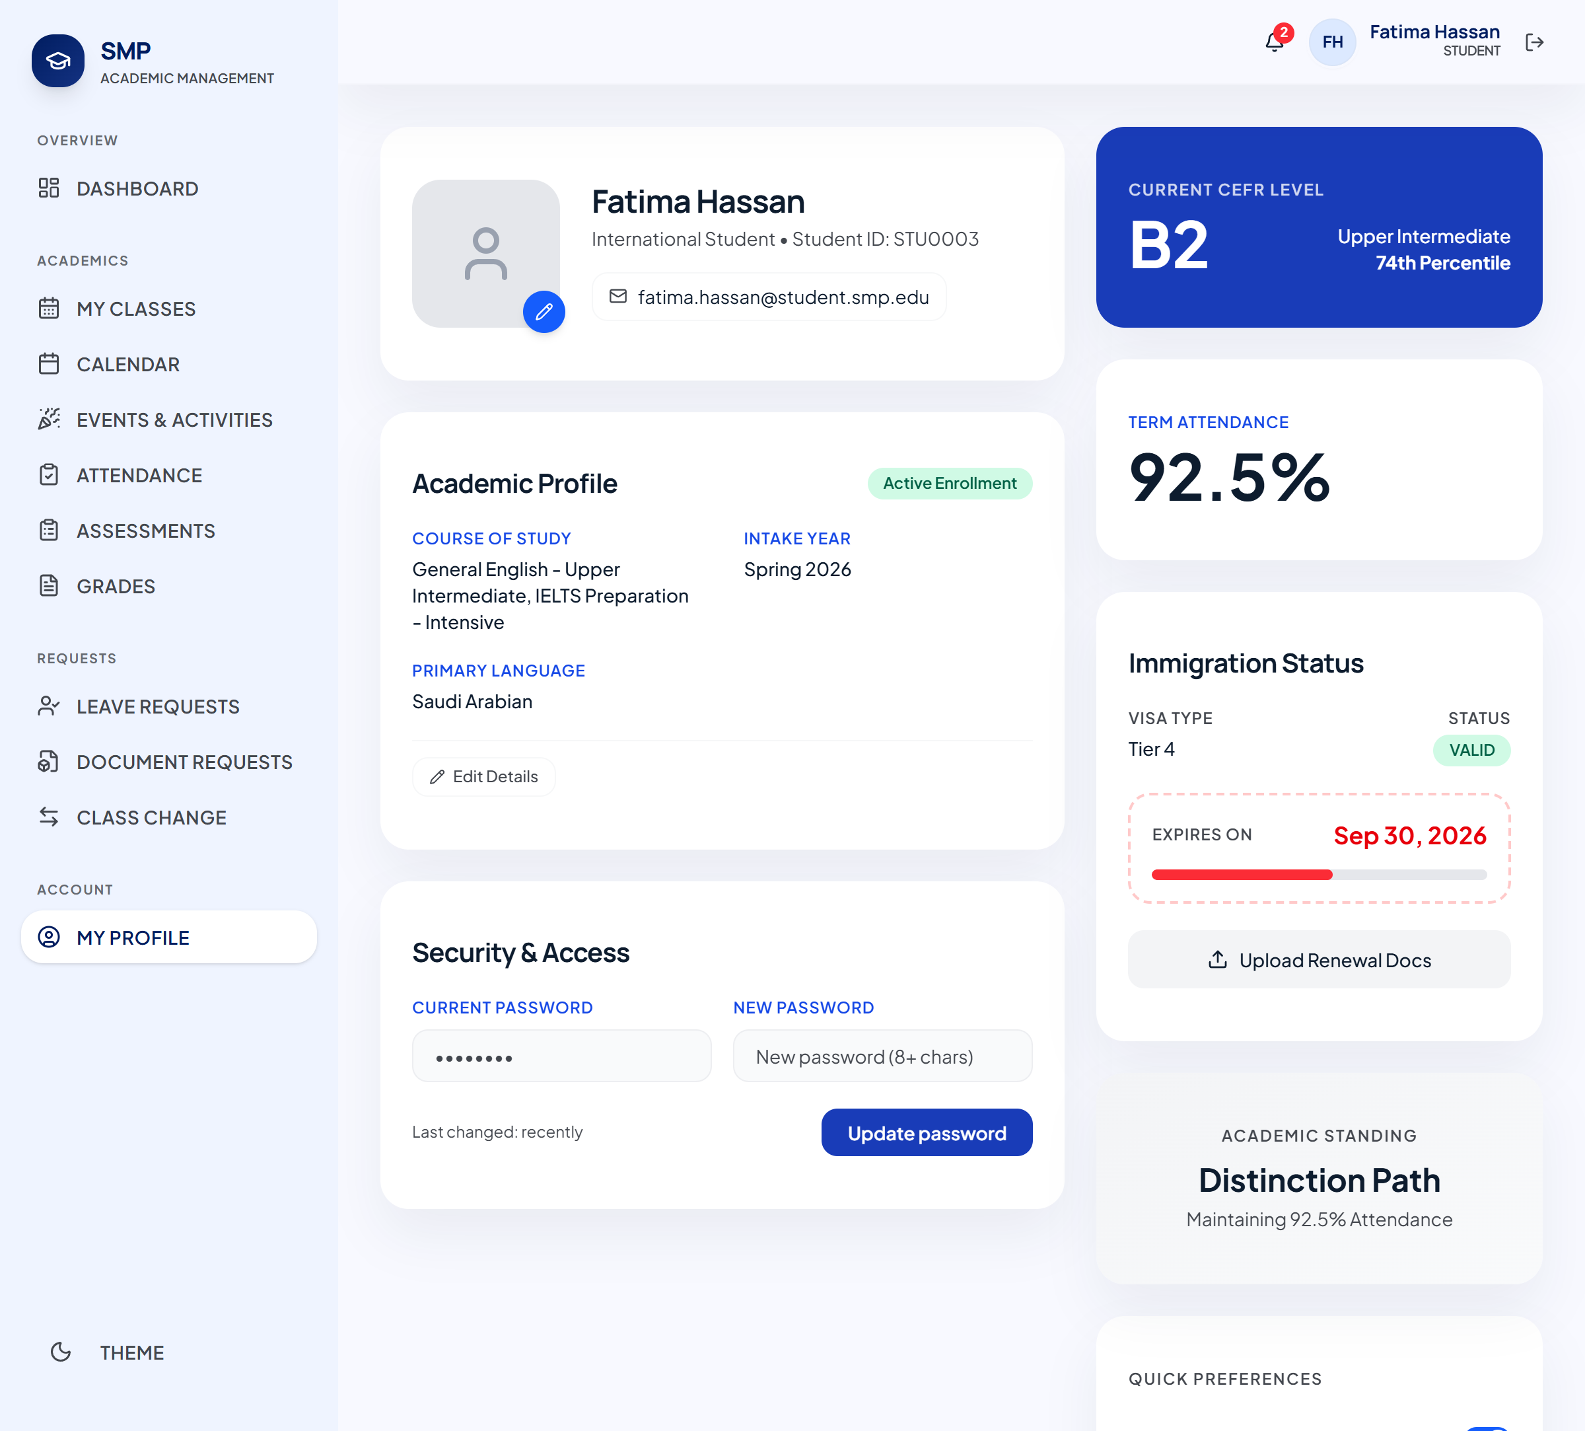The width and height of the screenshot is (1585, 1431).
Task: Click the Leave Requests person icon
Action: pyautogui.click(x=49, y=706)
